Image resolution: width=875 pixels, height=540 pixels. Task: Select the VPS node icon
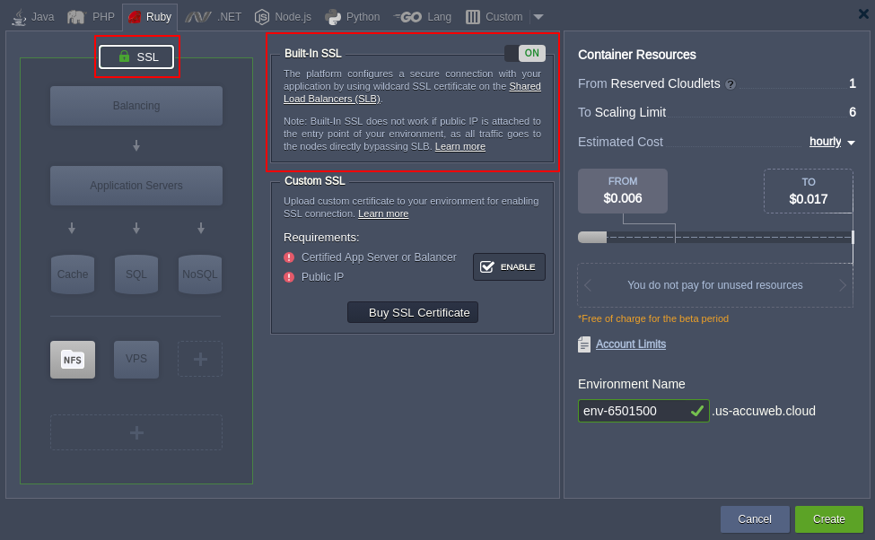[x=136, y=359]
